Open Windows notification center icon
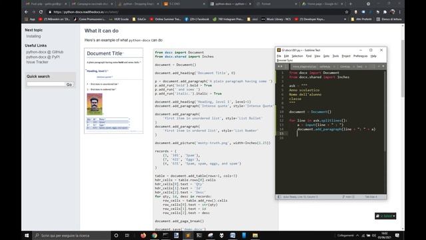This screenshot has height=240, width=426. [397, 235]
